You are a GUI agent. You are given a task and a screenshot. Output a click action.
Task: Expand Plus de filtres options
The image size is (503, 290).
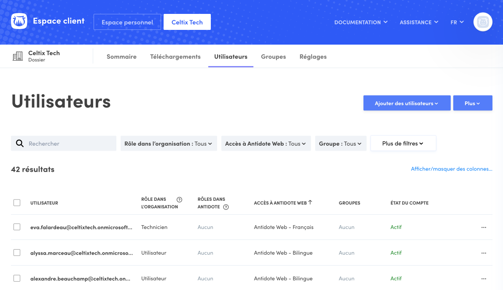pos(403,143)
